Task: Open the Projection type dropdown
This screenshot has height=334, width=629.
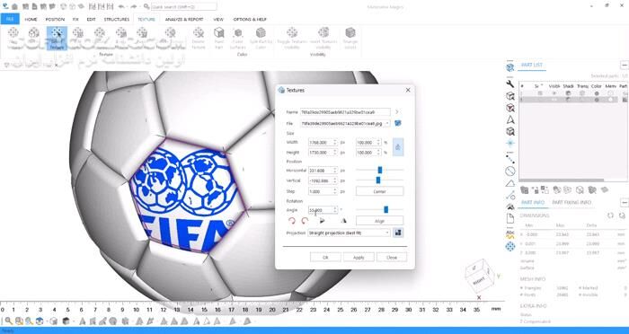Action: coord(387,233)
